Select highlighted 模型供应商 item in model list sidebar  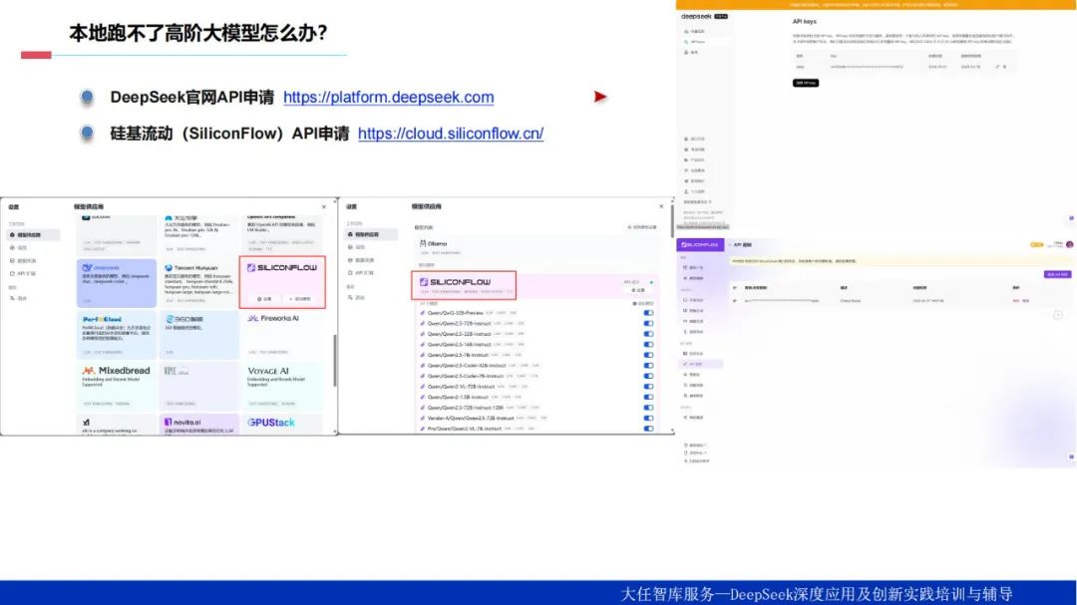pyautogui.click(x=371, y=235)
